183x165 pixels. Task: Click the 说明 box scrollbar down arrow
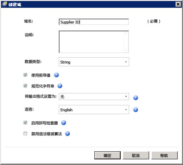pos(126,50)
